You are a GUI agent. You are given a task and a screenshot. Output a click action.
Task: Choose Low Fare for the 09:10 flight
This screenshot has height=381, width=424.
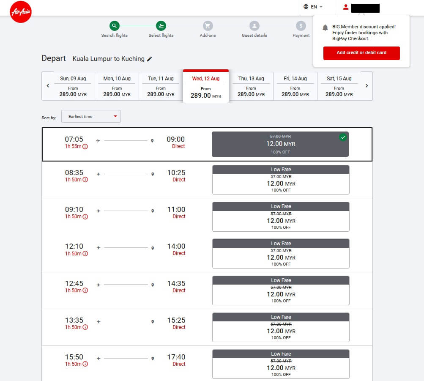point(281,217)
